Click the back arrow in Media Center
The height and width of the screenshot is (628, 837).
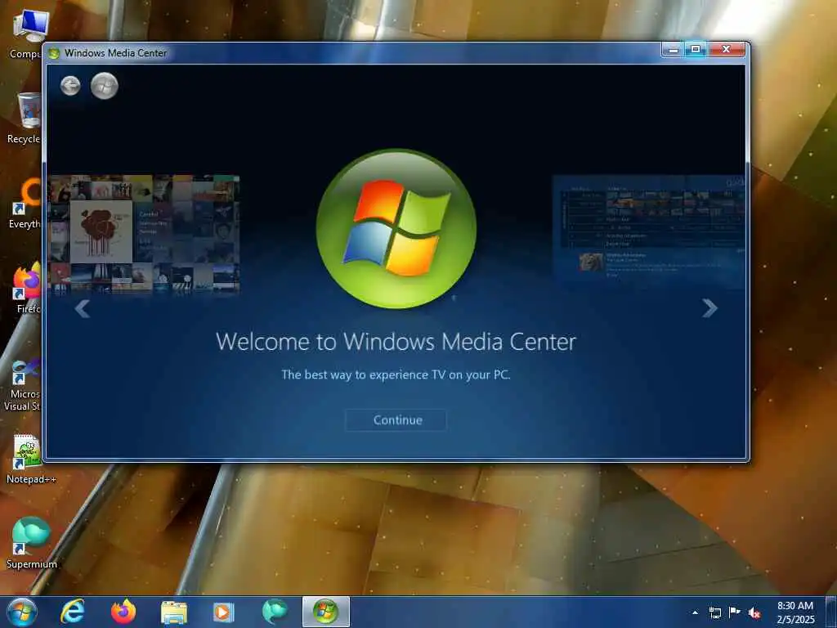point(70,85)
